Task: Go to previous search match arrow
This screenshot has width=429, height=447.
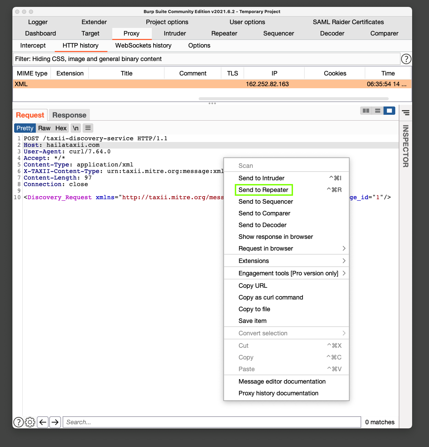Action: (x=43, y=422)
